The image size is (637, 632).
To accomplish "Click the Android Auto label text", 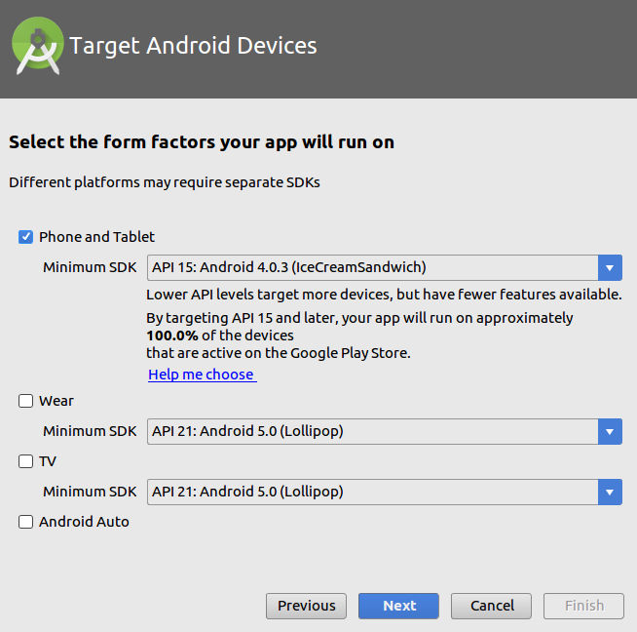I will [x=84, y=522].
